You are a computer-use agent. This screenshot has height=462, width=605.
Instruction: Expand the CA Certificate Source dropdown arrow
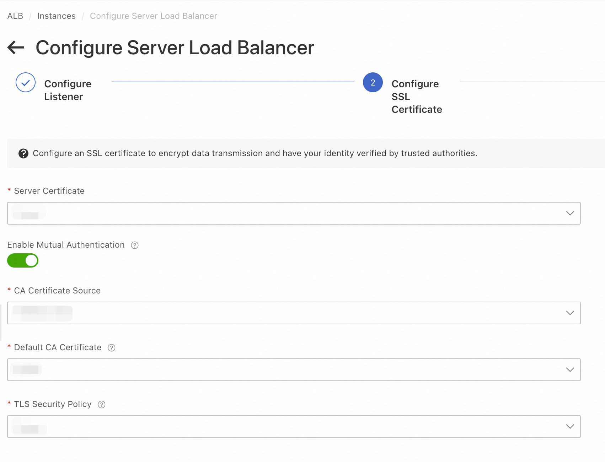point(570,313)
